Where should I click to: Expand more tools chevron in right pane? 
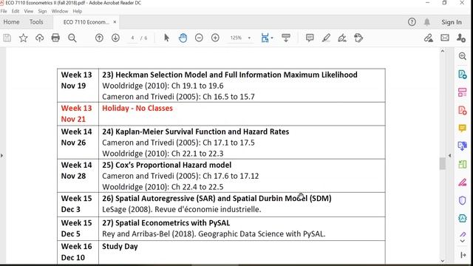pyautogui.click(x=462, y=241)
